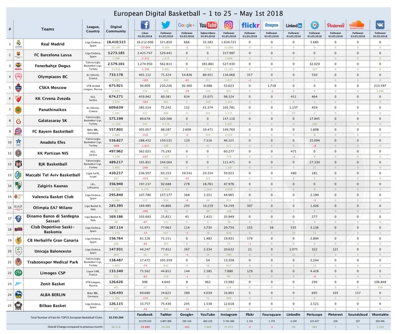Select the 'KK Partizan NIS' team name
The width and height of the screenshot is (395, 334).
[x=52, y=153]
